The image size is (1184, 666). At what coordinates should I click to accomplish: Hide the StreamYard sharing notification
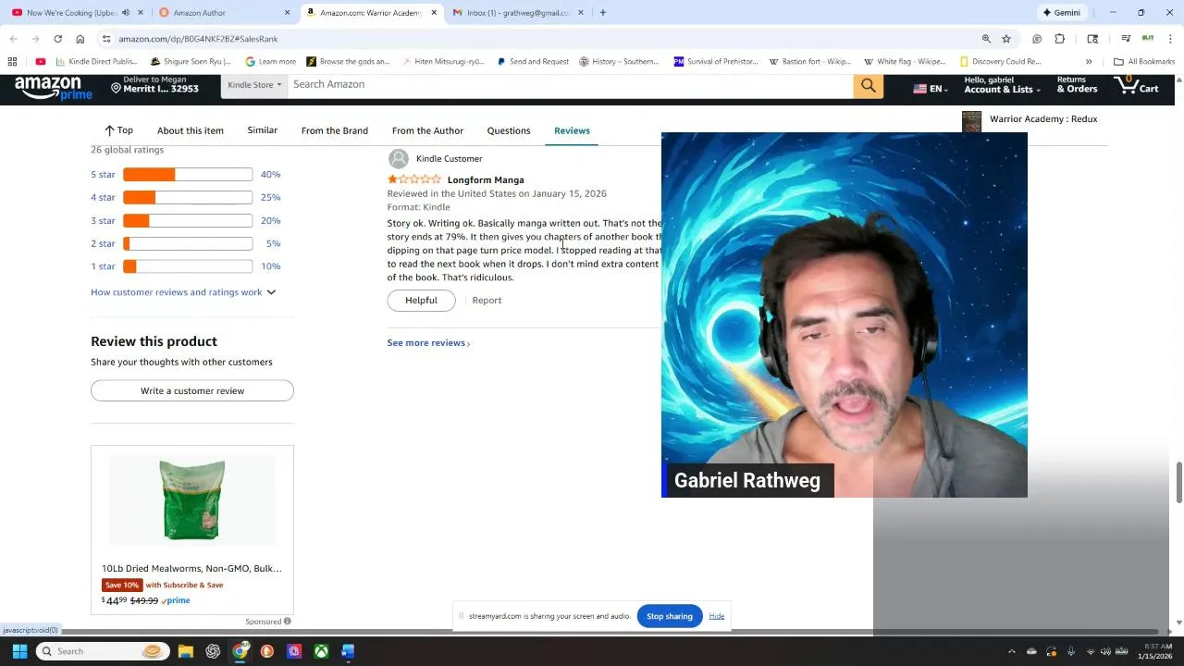pyautogui.click(x=717, y=616)
